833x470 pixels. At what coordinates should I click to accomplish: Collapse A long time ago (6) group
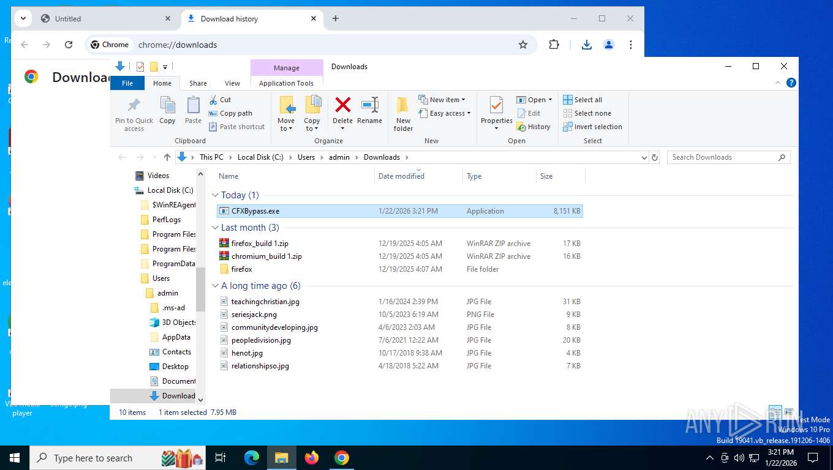(215, 286)
